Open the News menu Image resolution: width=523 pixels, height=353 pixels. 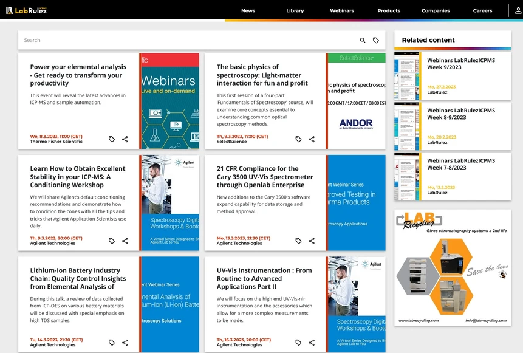(248, 11)
